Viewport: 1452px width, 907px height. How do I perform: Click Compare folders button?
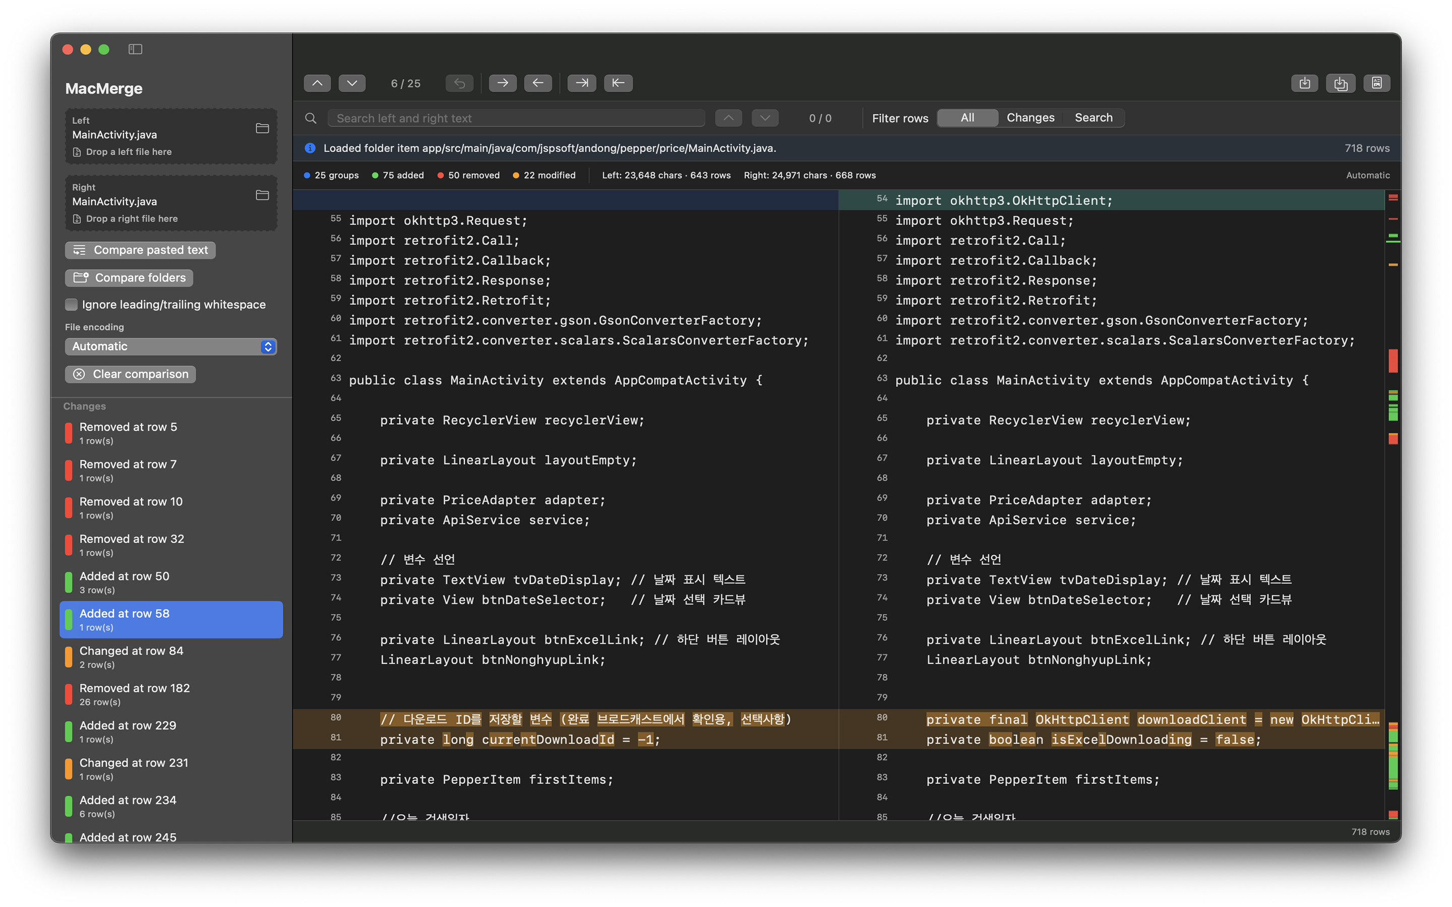(129, 278)
